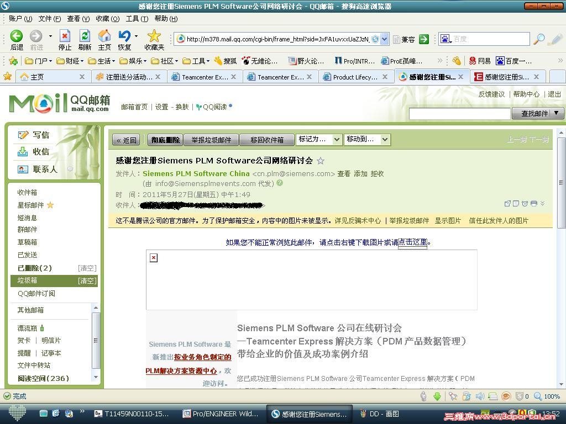Click the 查找邮件 button
Screen dimensions: 566x424
534,114
